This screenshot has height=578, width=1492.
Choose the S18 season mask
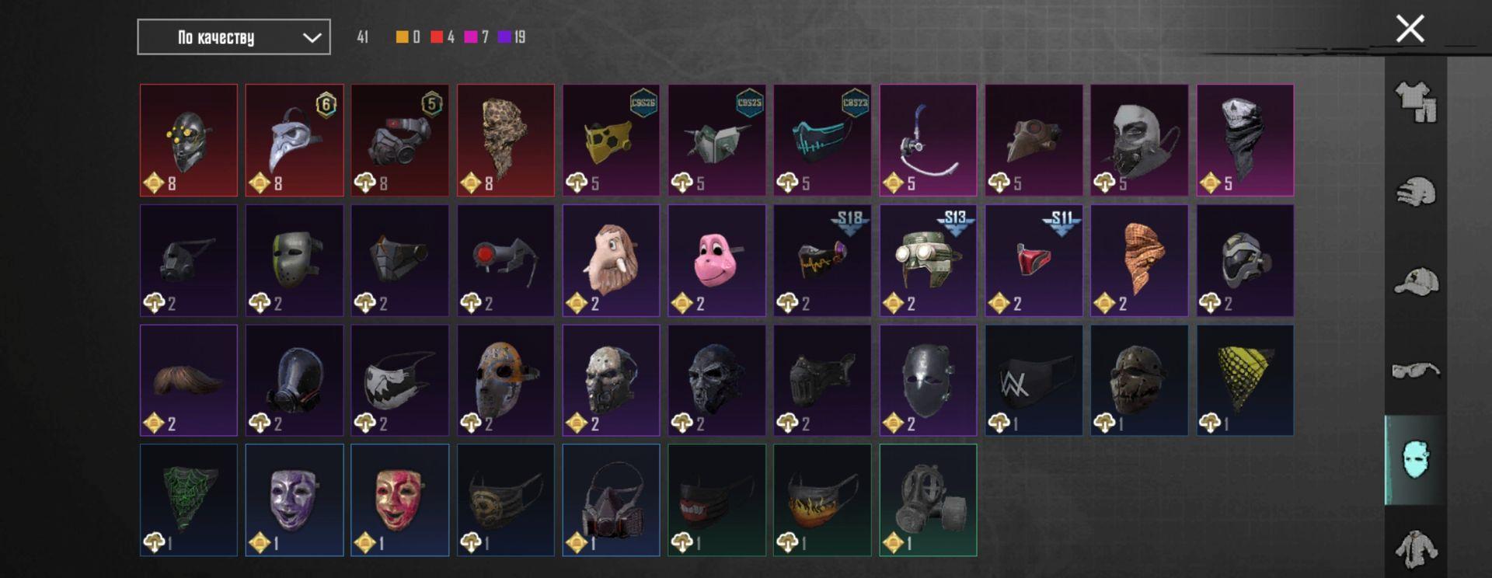tap(822, 260)
